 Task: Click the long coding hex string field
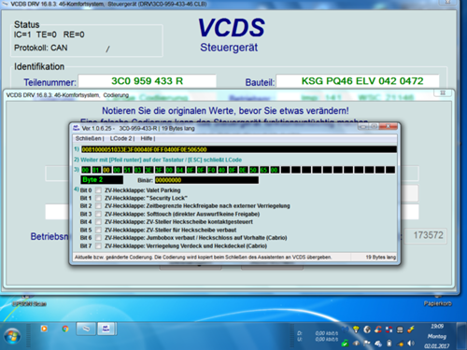239,149
